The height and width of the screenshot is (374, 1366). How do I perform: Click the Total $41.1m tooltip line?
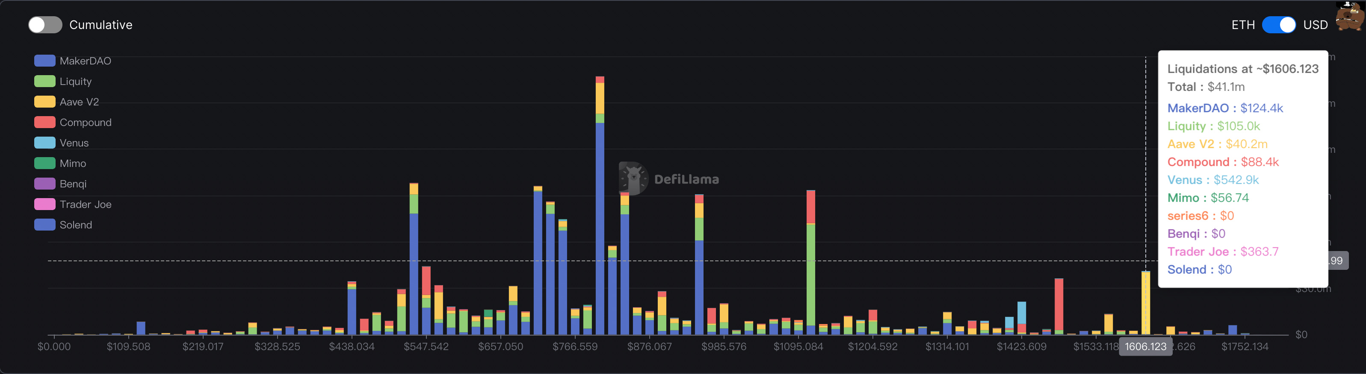[1206, 87]
